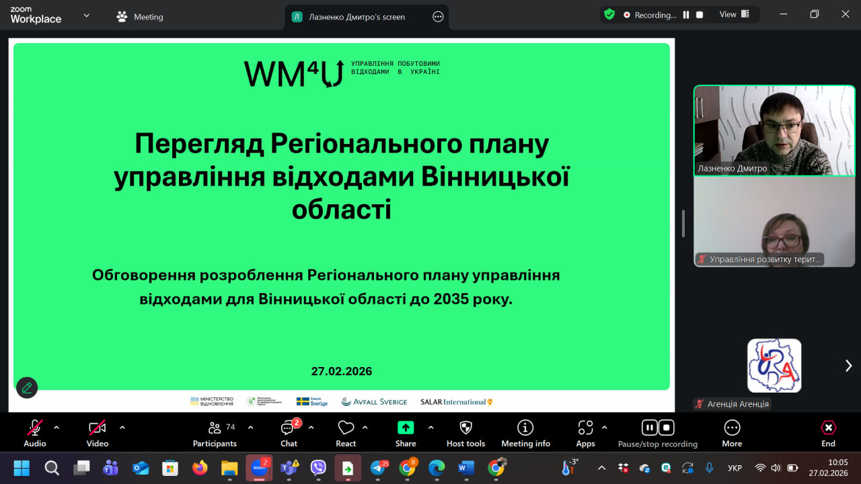Unmute the microphone Audio button

35,428
